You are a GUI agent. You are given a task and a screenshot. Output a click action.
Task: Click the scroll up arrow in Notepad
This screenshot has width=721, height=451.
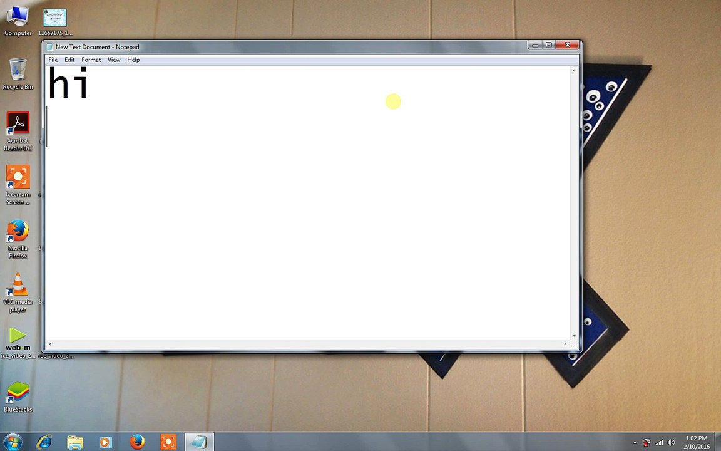coord(574,70)
